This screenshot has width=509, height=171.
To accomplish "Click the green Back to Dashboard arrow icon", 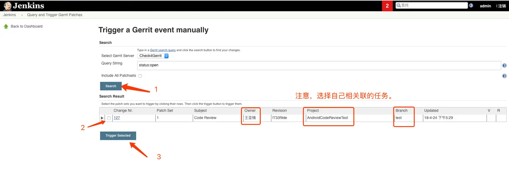I will point(6,26).
